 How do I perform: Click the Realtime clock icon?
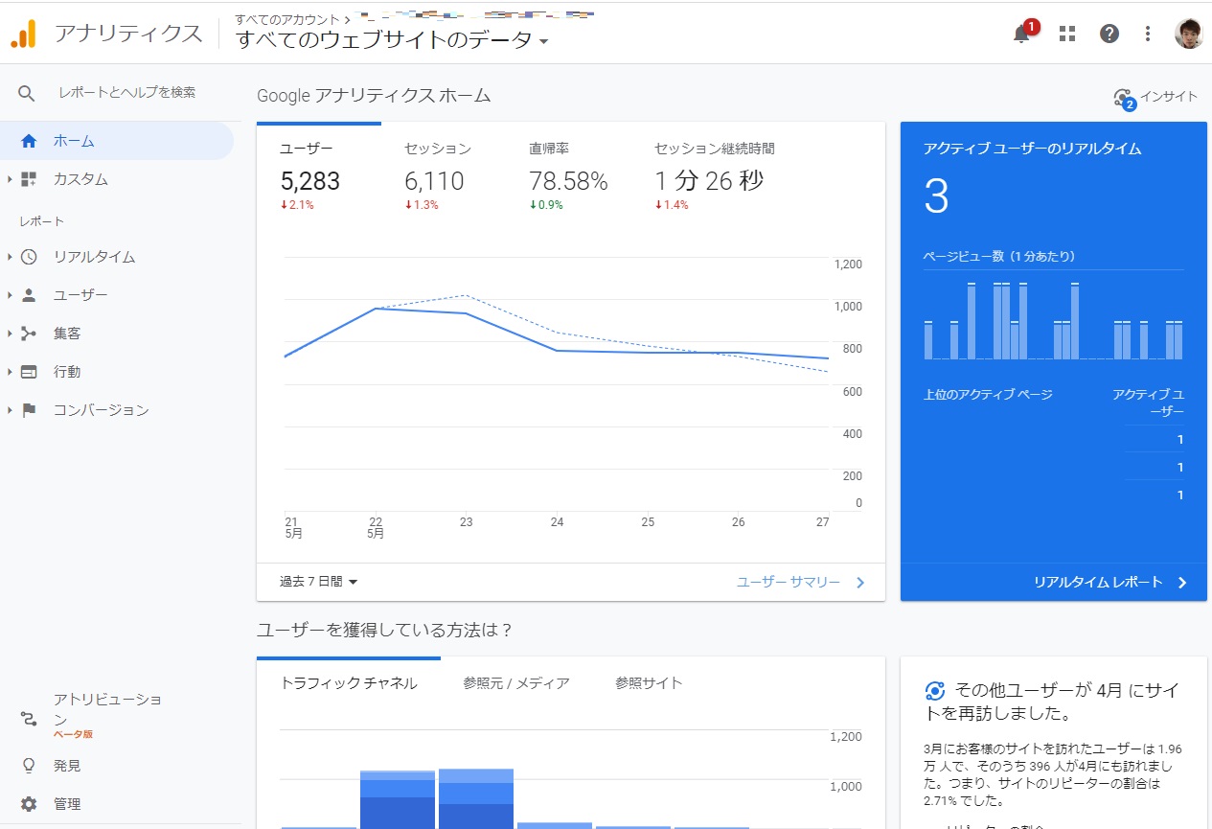[29, 257]
